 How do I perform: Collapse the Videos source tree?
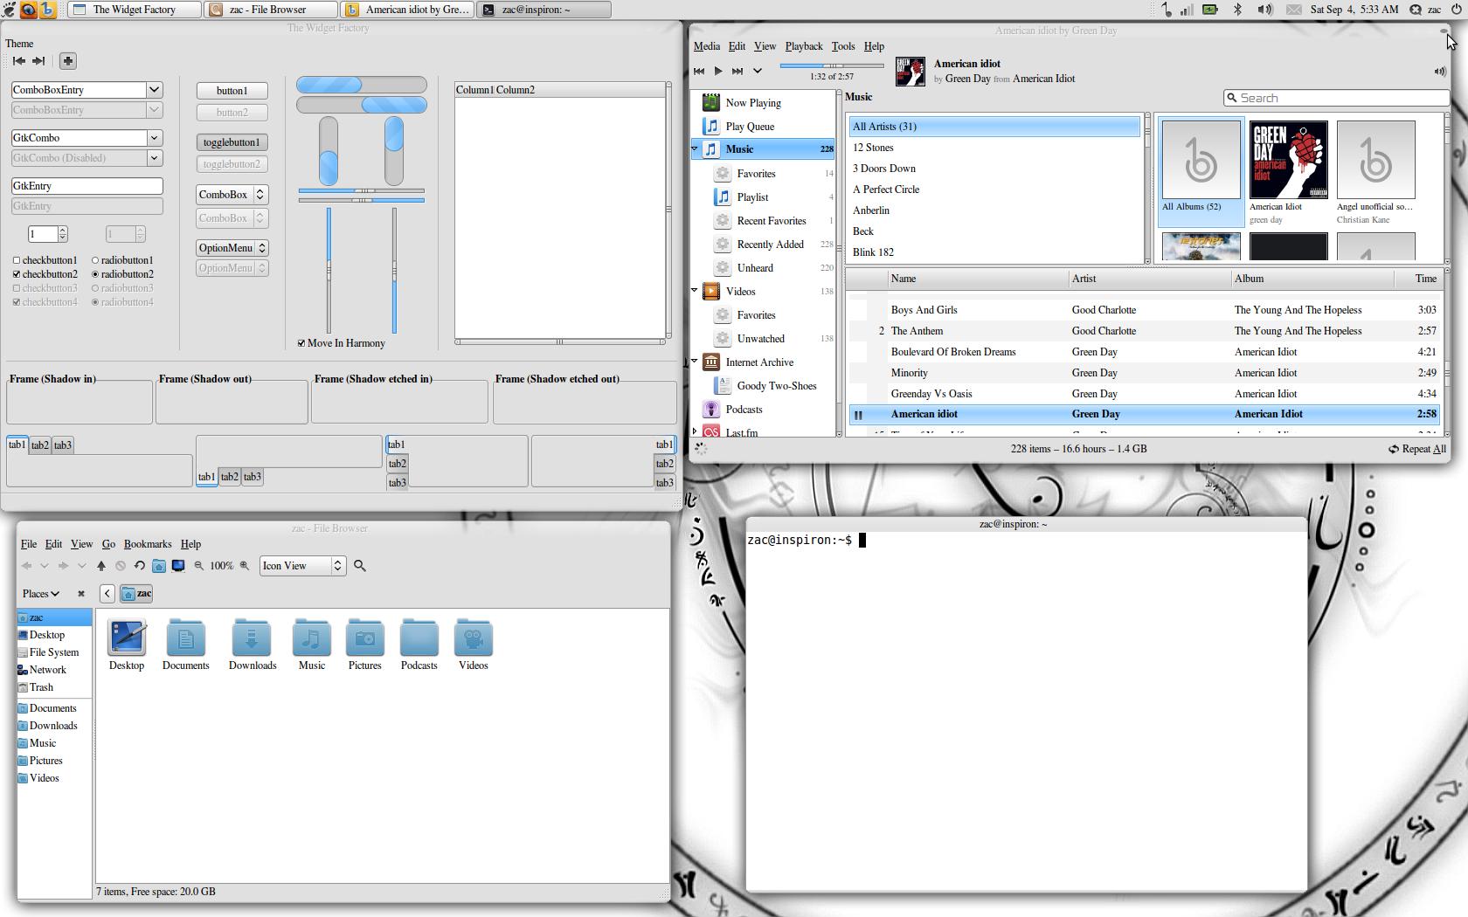(x=695, y=291)
